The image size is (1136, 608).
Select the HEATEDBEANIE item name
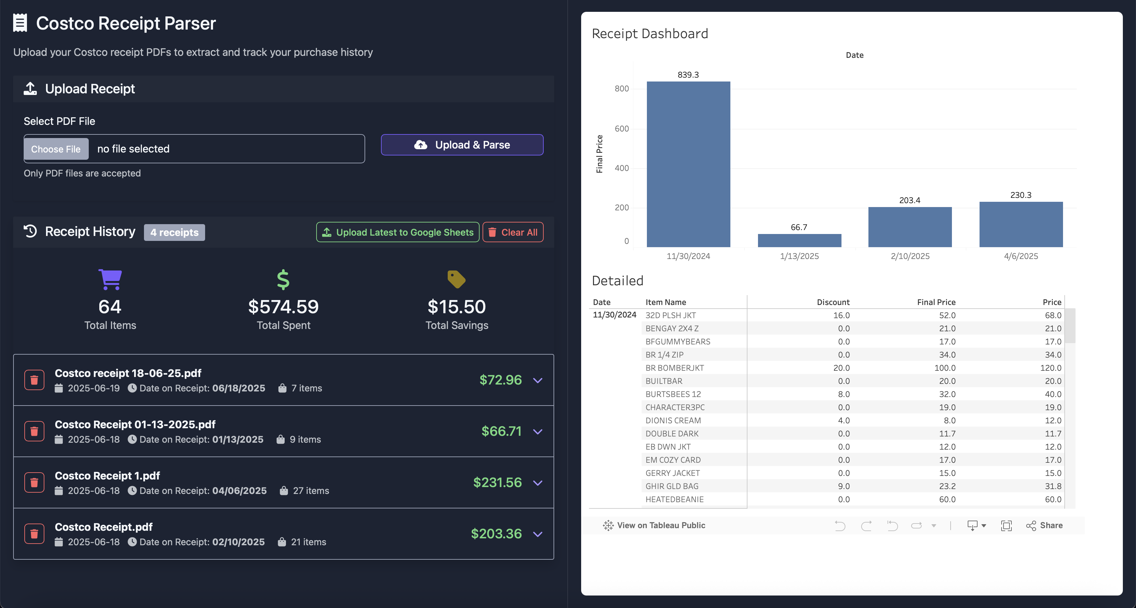(x=674, y=500)
